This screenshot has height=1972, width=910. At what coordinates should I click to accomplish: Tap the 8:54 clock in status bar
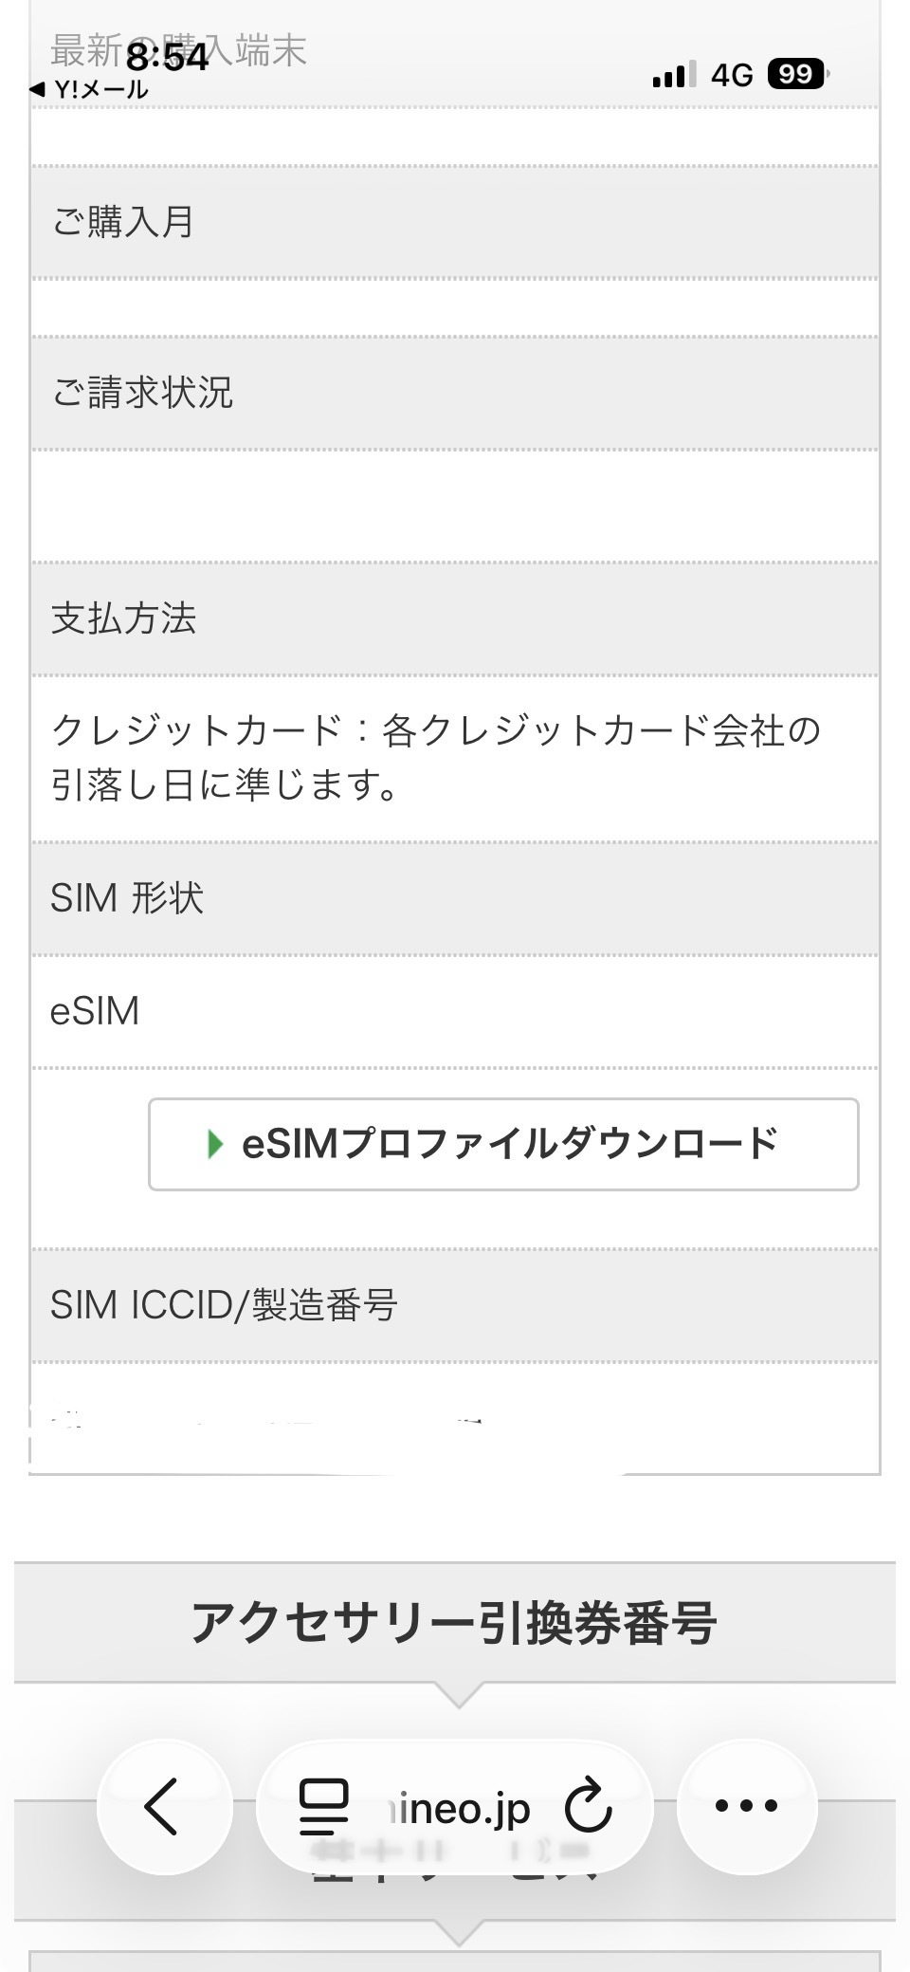coord(167,57)
